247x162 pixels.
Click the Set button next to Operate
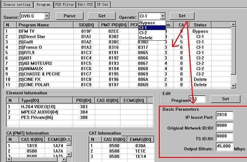coord(182,16)
